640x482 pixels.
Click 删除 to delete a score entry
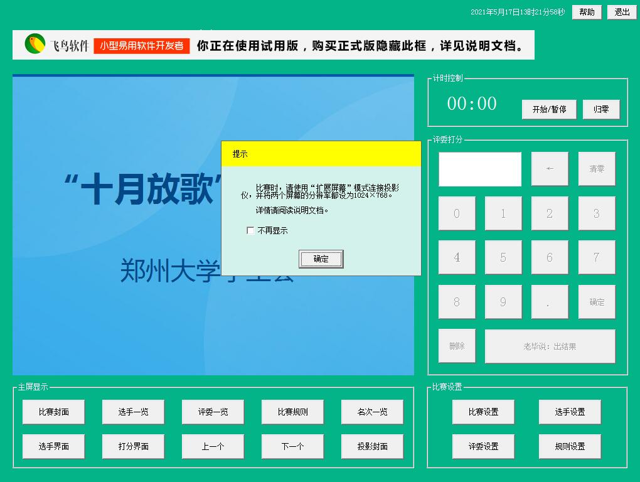click(457, 346)
